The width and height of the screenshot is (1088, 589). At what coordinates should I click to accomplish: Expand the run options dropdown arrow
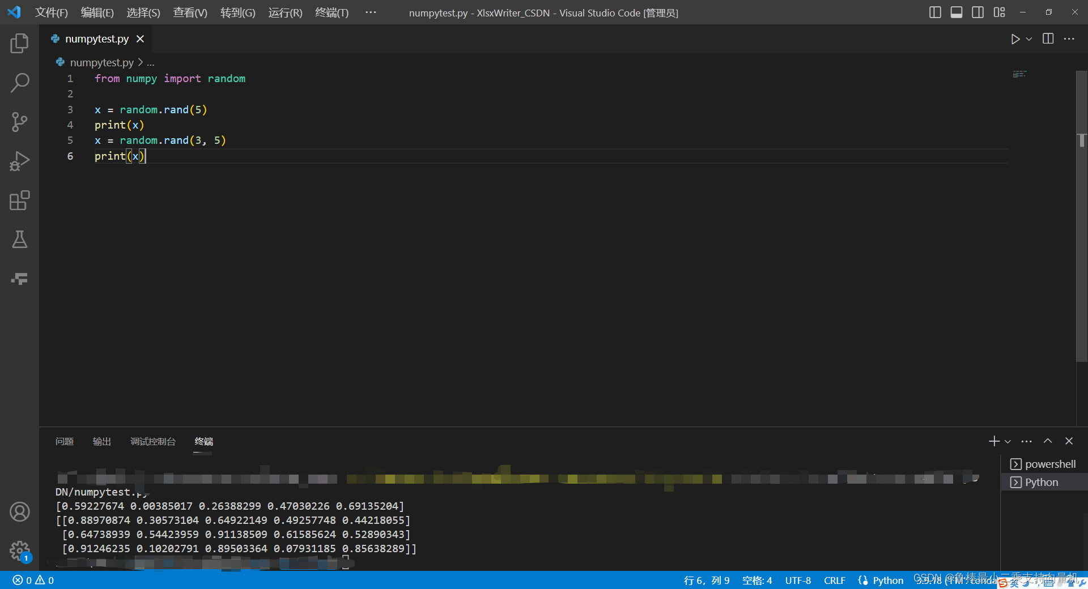point(1029,39)
